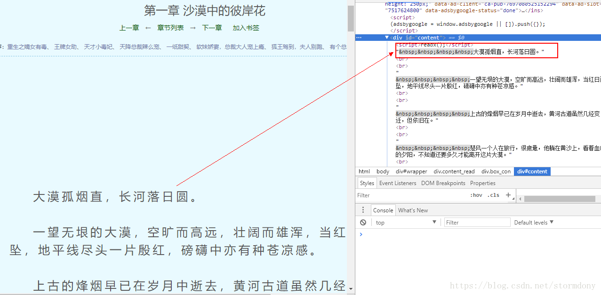Select the 上古的烽烟 text node in DOM
Image resolution: width=601 pixels, height=295 pixels.
click(x=498, y=117)
